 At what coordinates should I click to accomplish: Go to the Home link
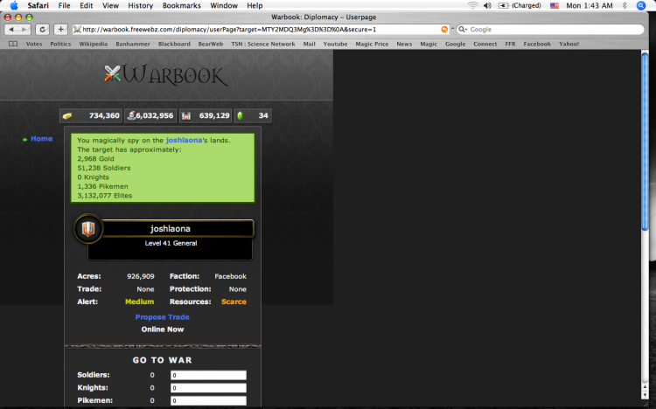41,139
